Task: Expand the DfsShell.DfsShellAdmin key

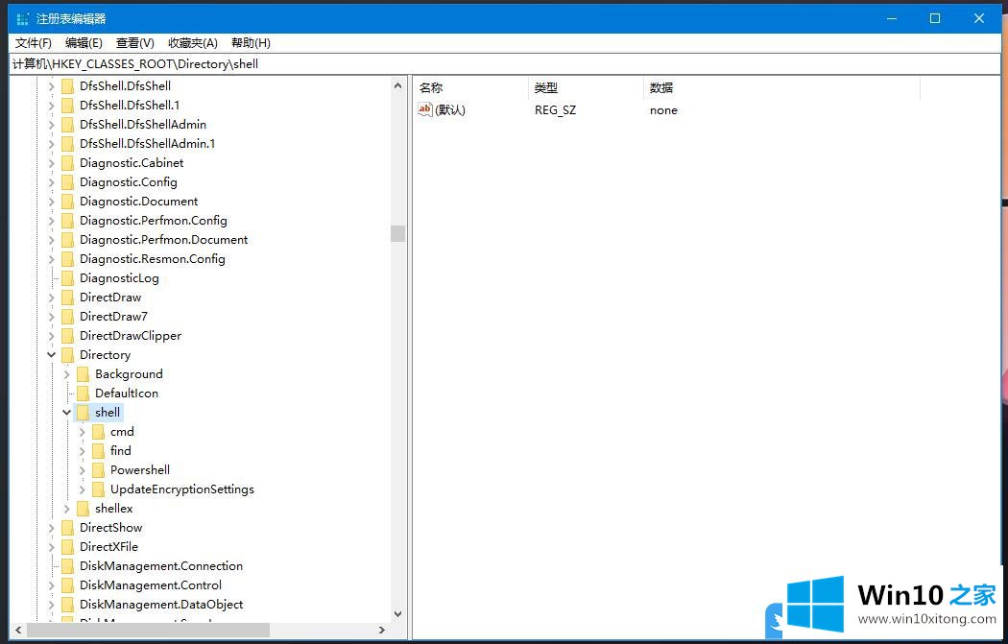Action: pyautogui.click(x=52, y=125)
